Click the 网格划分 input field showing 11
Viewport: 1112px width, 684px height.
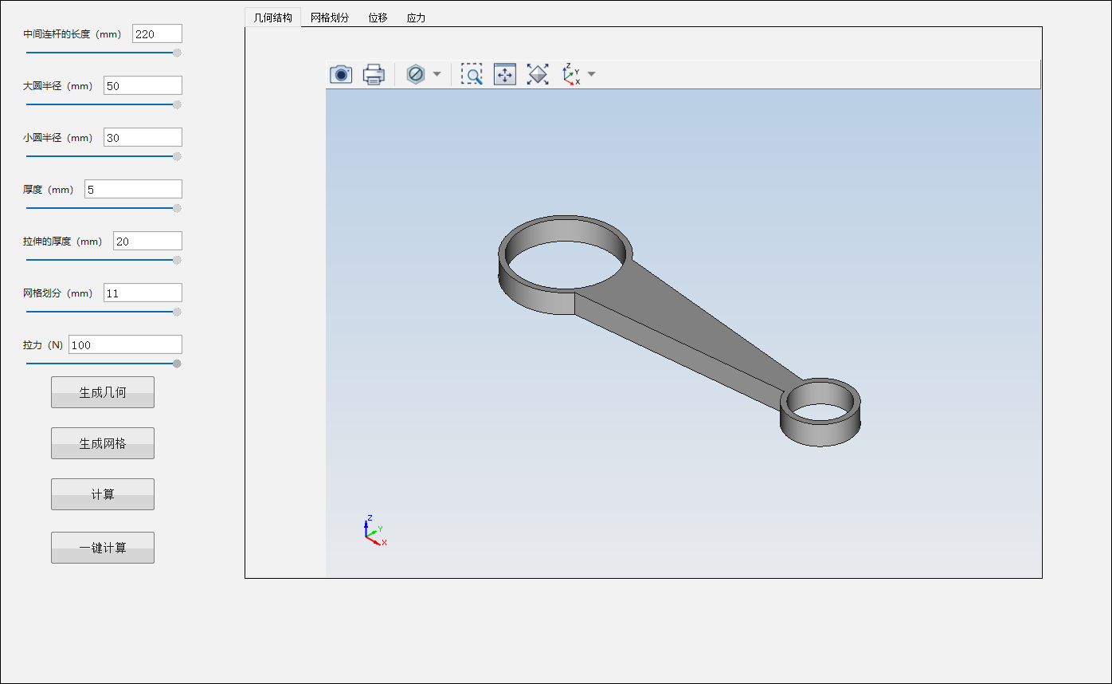pos(143,293)
